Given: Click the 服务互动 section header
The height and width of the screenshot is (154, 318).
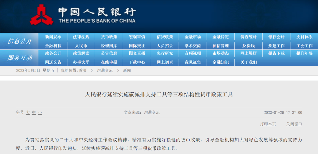Looking at the screenshot, I should click(20, 58).
